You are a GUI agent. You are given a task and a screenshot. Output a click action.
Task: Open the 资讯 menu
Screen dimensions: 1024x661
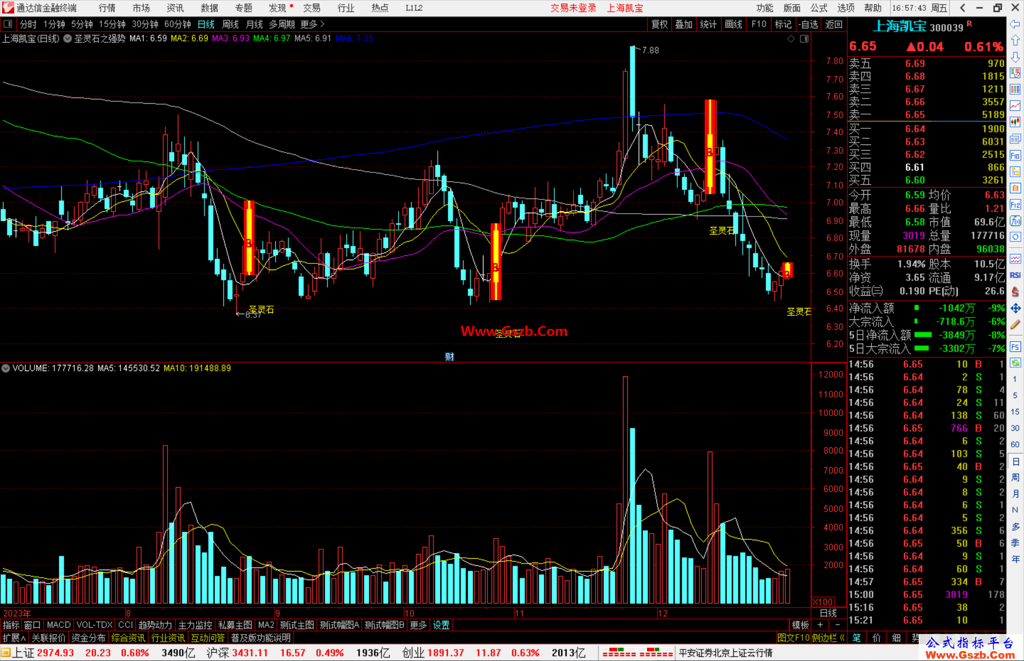tap(175, 8)
